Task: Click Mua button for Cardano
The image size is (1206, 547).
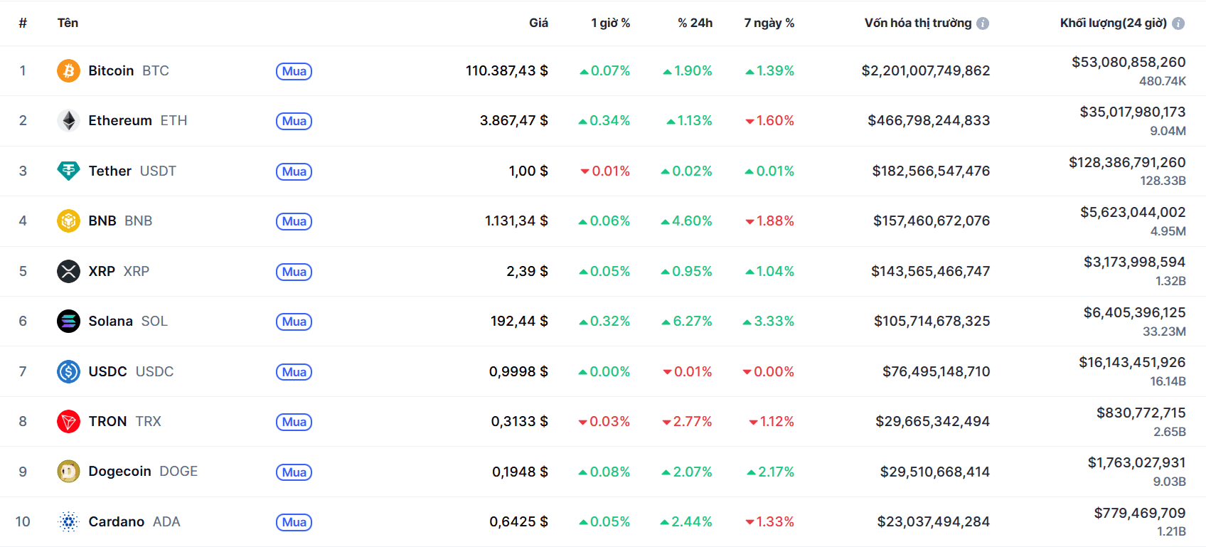Action: [294, 522]
